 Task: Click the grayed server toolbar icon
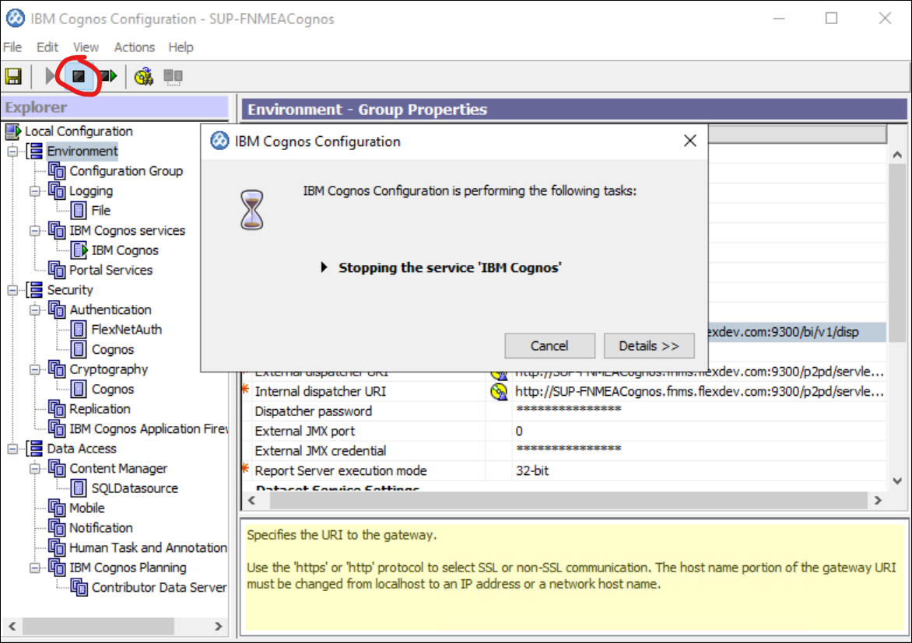coord(173,76)
